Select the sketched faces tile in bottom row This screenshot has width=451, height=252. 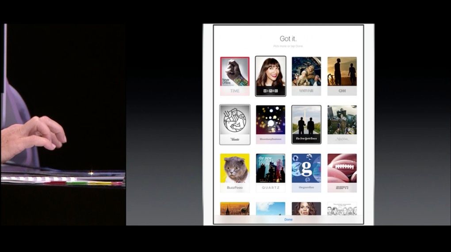point(342,209)
